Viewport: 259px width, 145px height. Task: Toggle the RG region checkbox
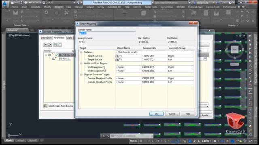pos(60,59)
